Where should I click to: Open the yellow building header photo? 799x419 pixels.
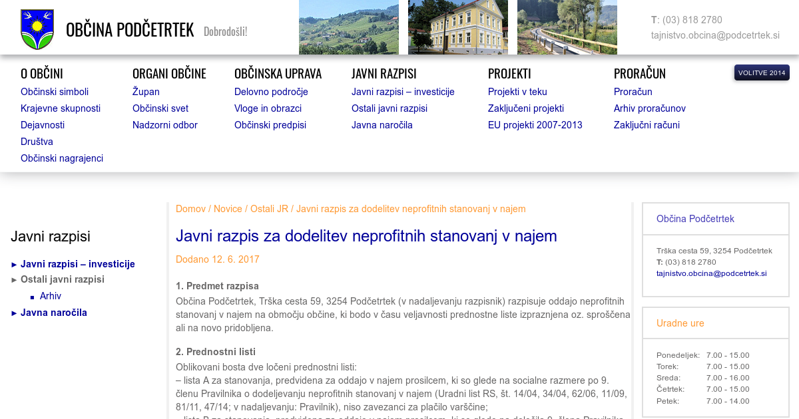(457, 27)
